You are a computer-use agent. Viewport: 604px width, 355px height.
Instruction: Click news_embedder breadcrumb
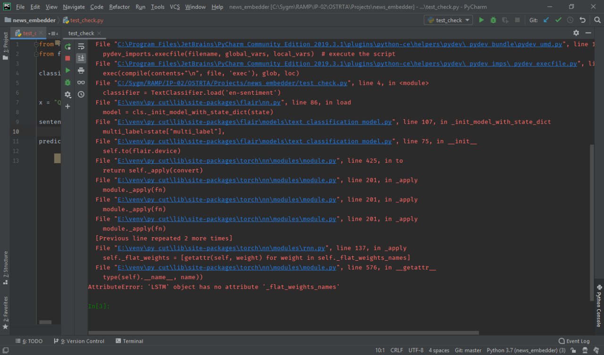tap(30, 20)
